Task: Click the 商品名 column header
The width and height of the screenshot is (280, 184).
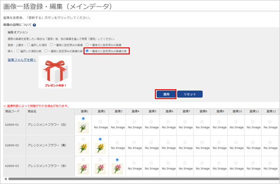Action: click(x=32, y=112)
